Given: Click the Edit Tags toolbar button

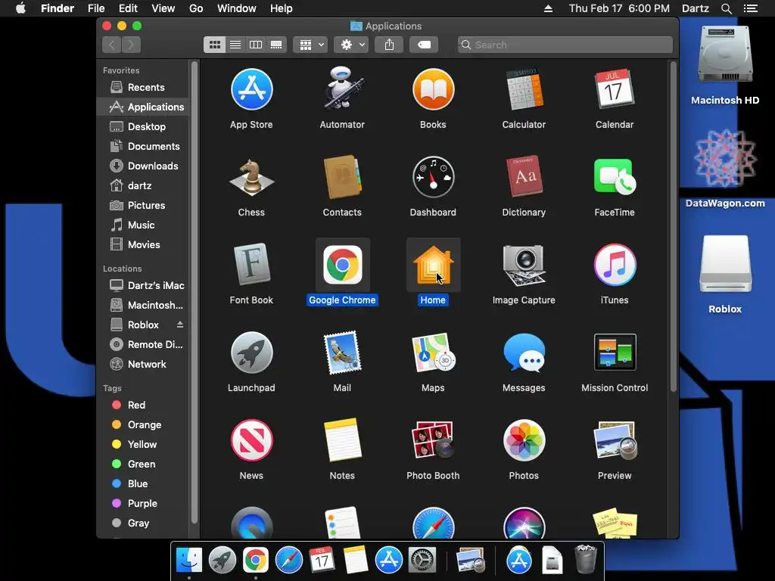Looking at the screenshot, I should point(424,45).
